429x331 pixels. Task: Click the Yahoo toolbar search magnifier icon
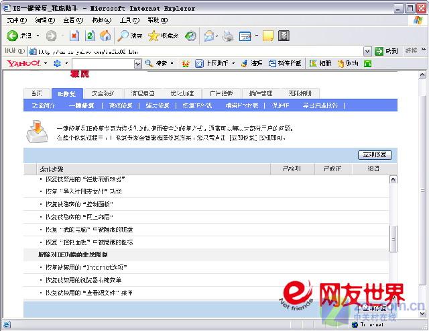coord(149,64)
